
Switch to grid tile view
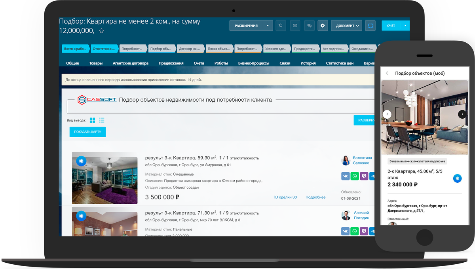tap(93, 120)
